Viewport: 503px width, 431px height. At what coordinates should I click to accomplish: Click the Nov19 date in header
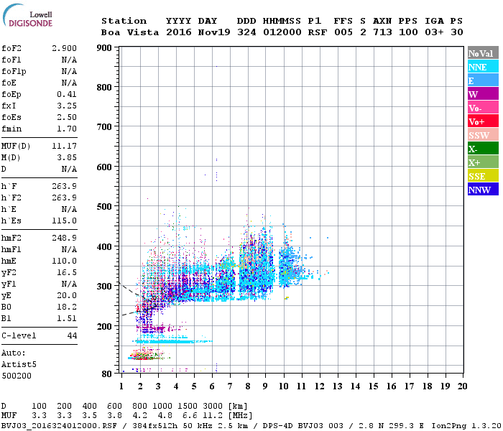click(x=214, y=32)
